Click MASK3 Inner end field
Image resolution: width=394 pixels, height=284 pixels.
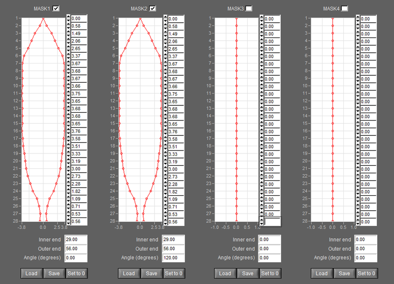(269, 240)
